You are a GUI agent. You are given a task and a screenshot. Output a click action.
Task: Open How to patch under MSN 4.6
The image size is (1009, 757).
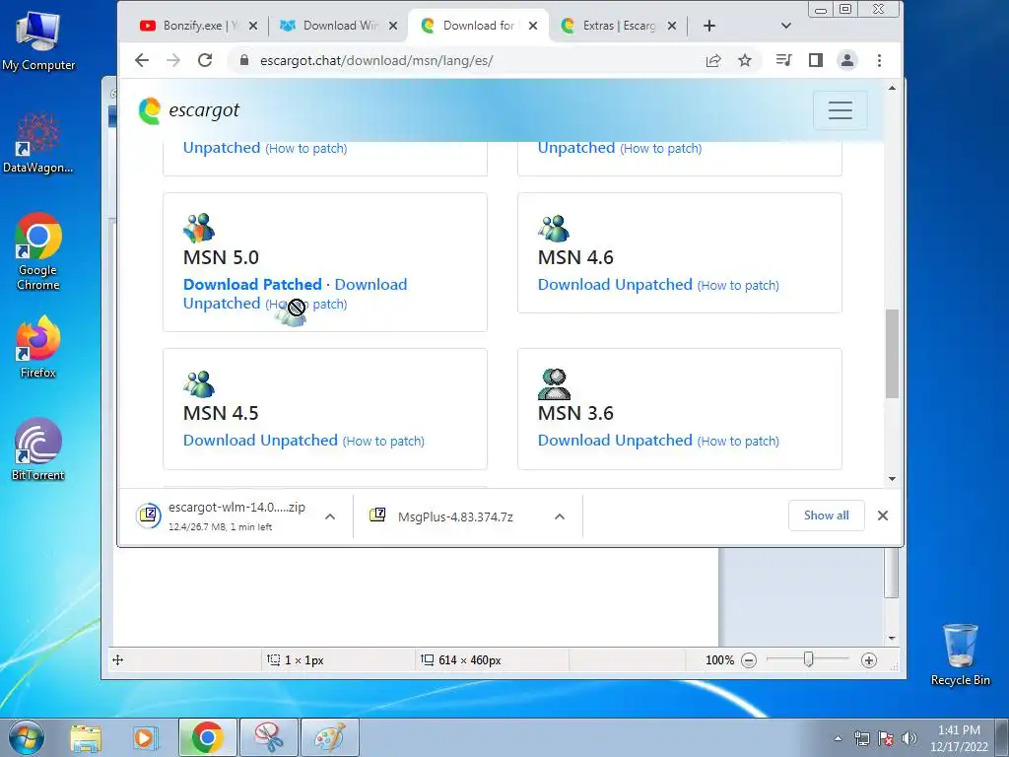point(738,286)
